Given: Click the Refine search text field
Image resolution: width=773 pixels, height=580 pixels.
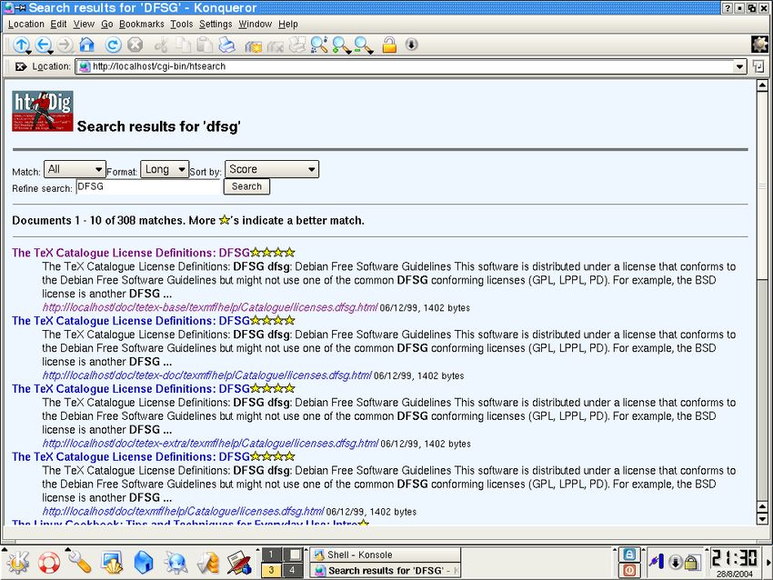Looking at the screenshot, I should pos(148,186).
